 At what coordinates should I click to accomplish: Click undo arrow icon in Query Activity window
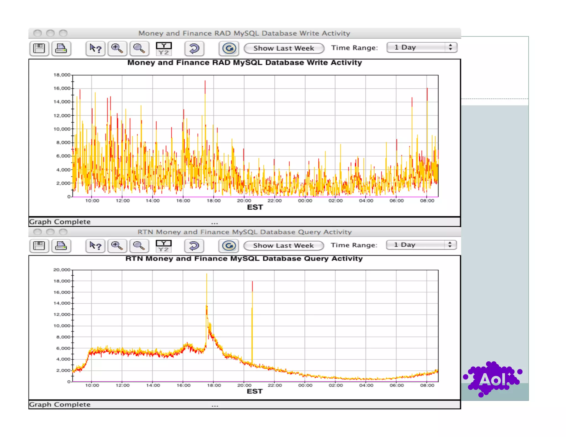pos(194,246)
